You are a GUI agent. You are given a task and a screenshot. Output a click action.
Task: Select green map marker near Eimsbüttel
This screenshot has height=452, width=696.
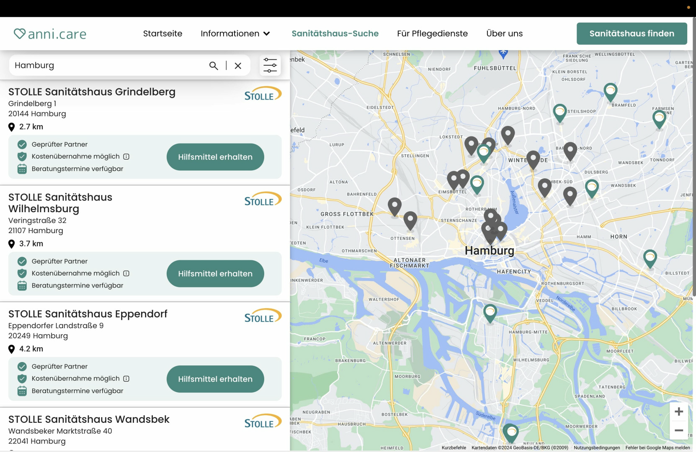(477, 184)
